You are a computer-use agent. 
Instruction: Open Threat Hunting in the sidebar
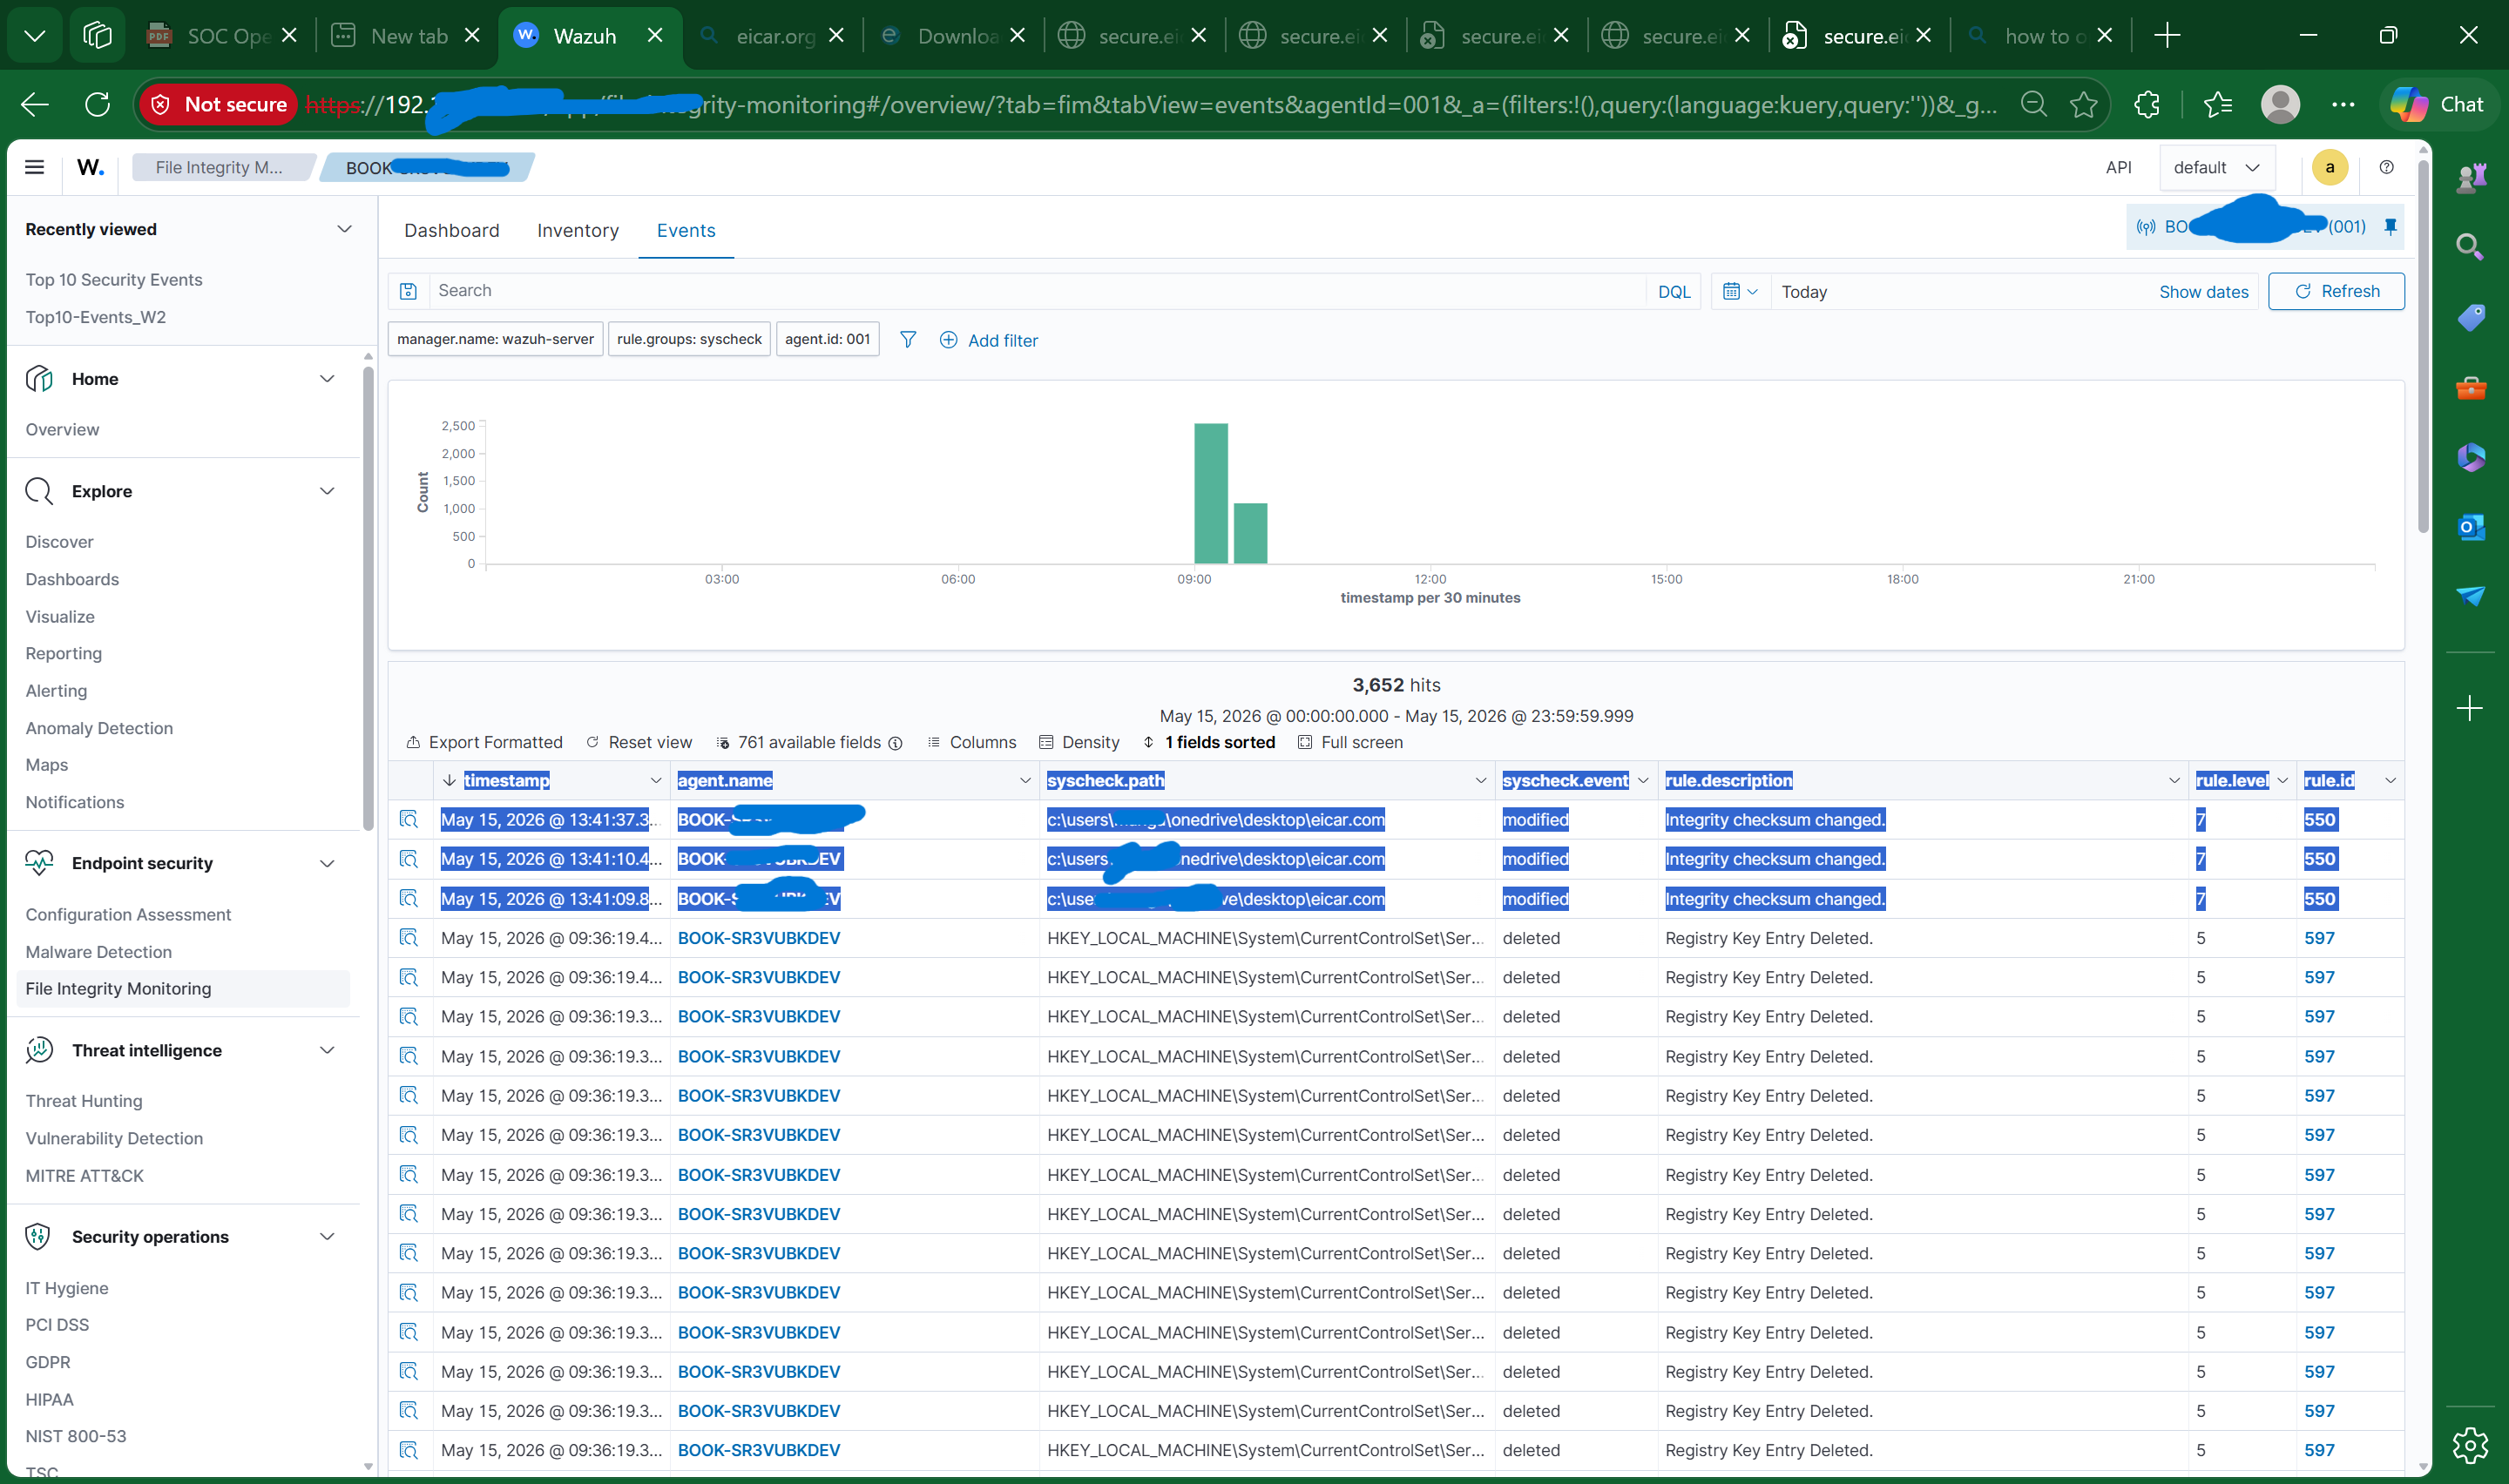click(x=84, y=1100)
